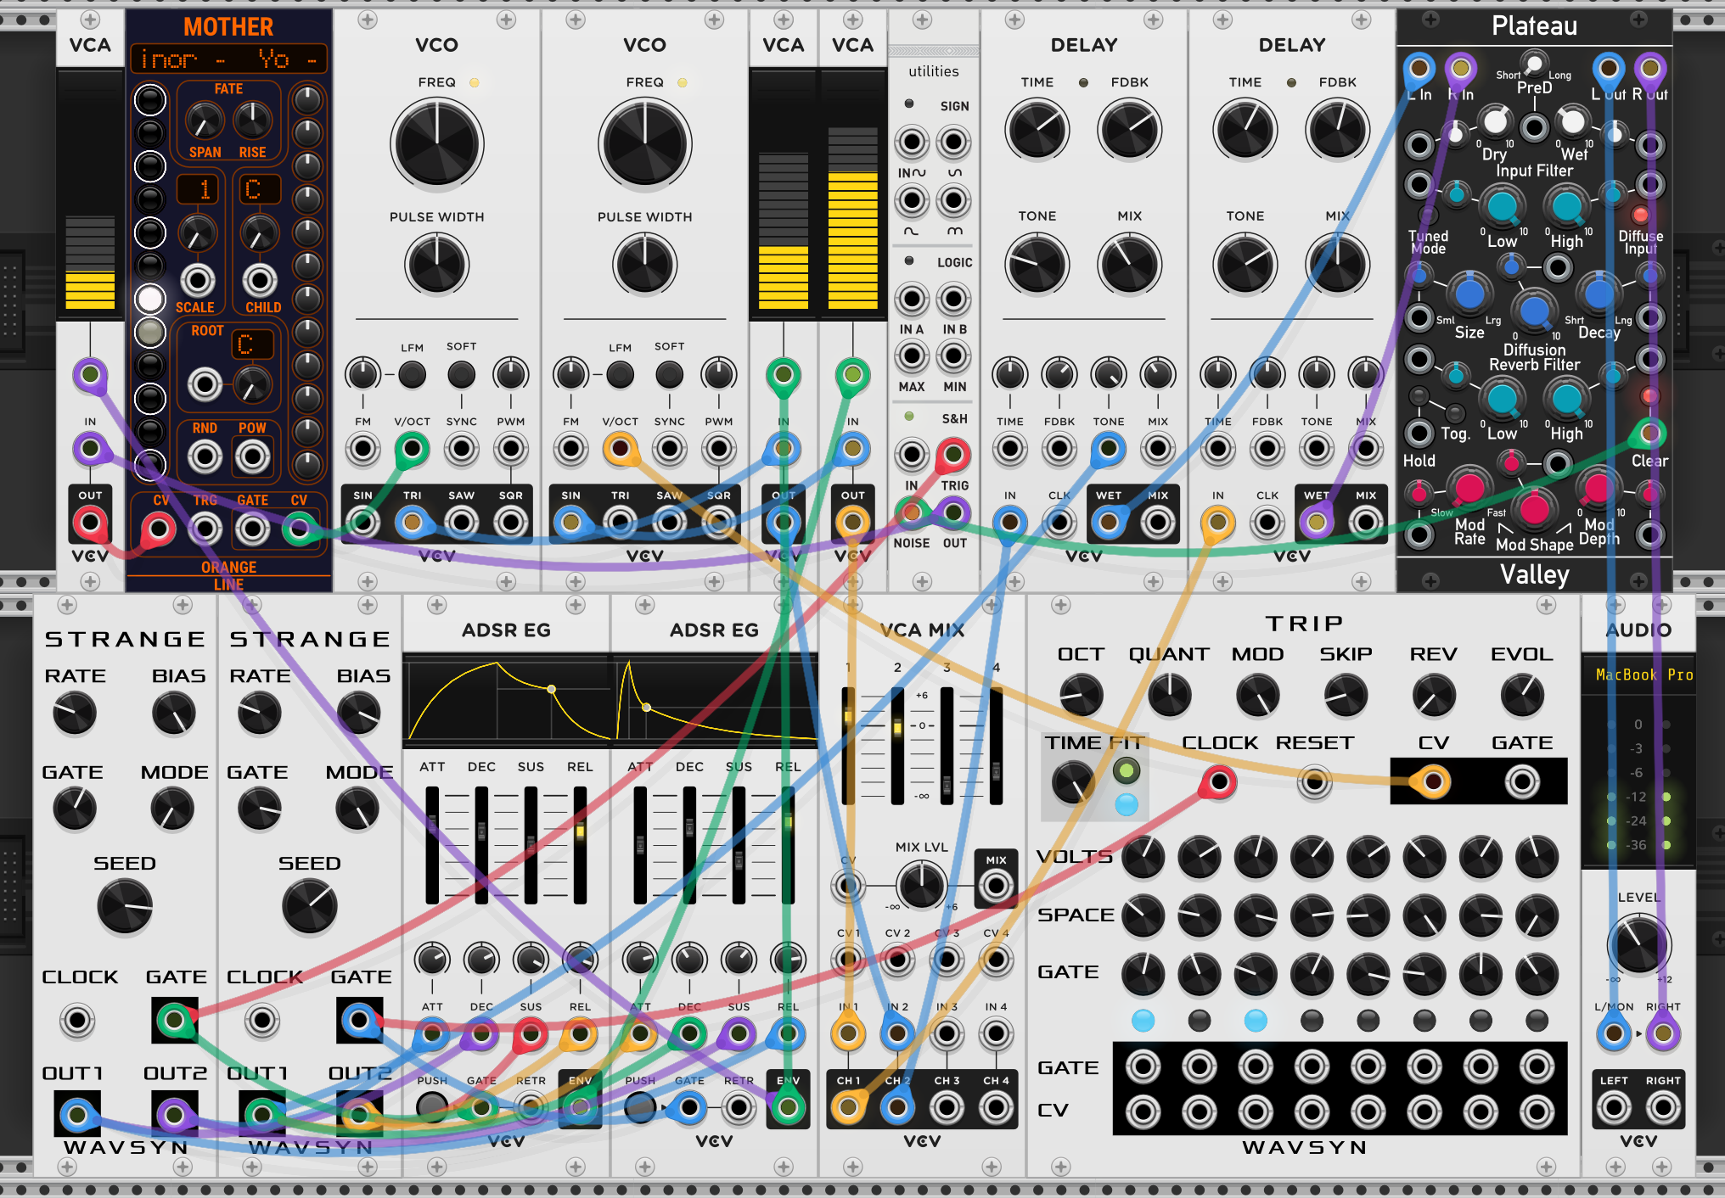The image size is (1725, 1198).
Task: Click the red Clear button on Plateau
Action: pyautogui.click(x=1649, y=395)
